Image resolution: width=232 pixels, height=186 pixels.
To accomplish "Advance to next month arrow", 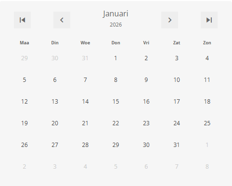I will (x=169, y=20).
